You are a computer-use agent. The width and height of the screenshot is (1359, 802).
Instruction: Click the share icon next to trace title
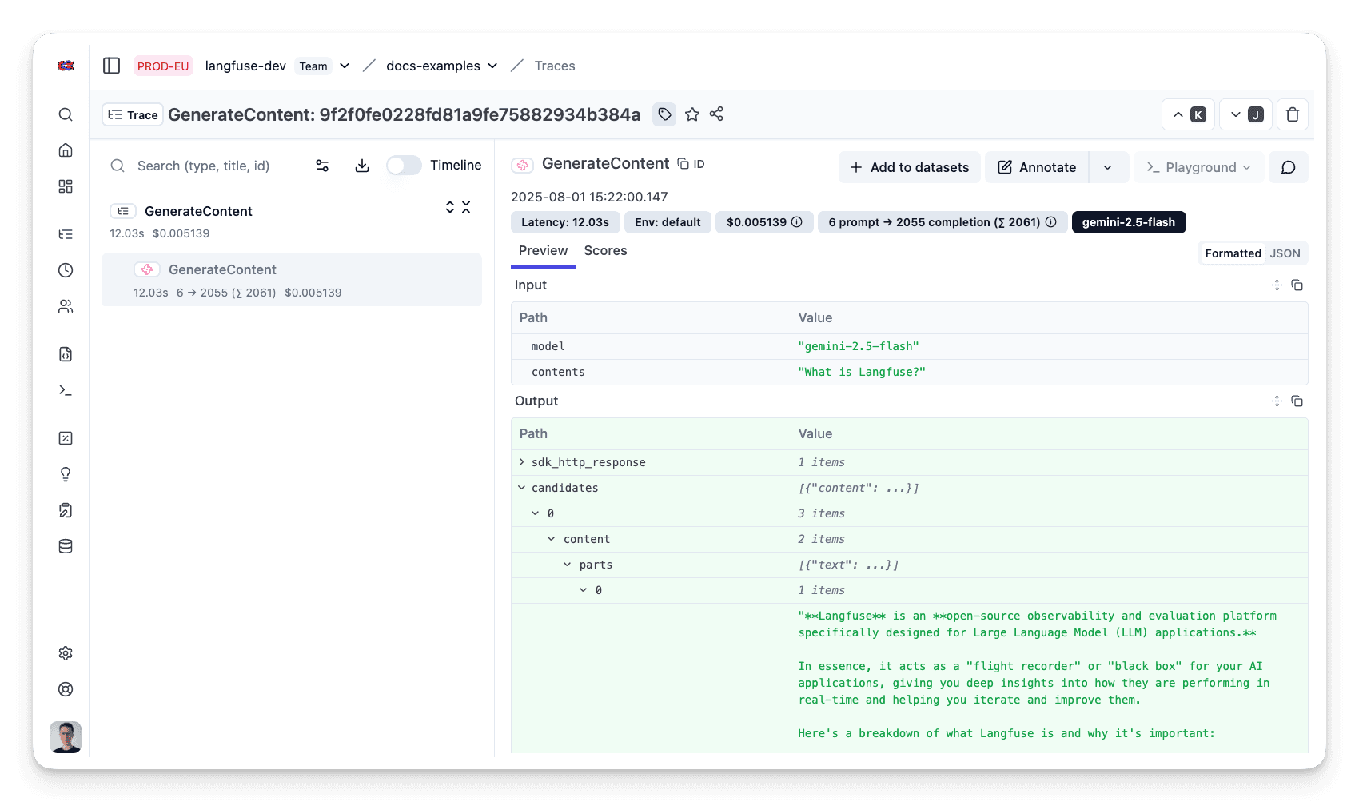tap(716, 114)
